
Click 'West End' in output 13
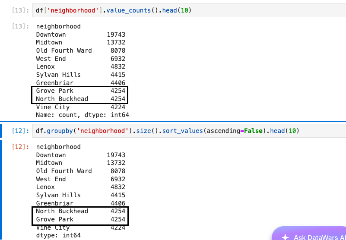51,59
